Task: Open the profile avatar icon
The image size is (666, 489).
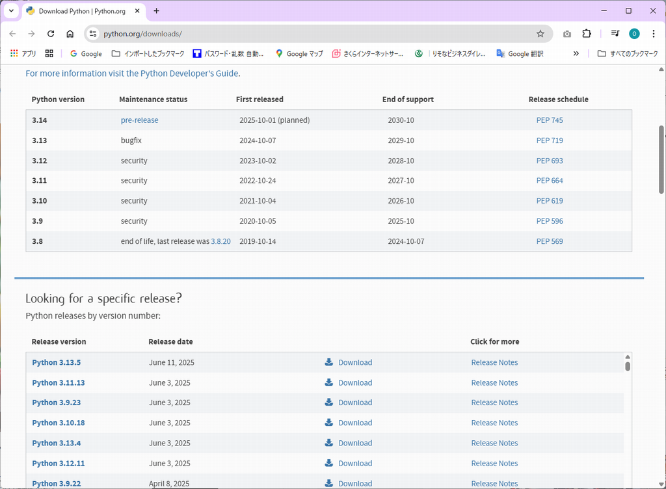Action: click(x=634, y=34)
